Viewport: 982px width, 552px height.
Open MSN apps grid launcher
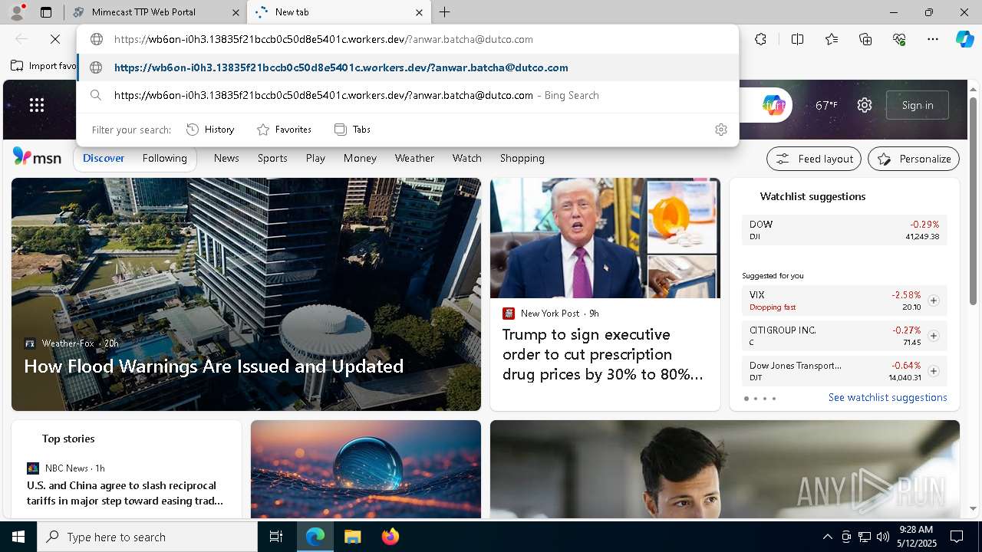37,105
